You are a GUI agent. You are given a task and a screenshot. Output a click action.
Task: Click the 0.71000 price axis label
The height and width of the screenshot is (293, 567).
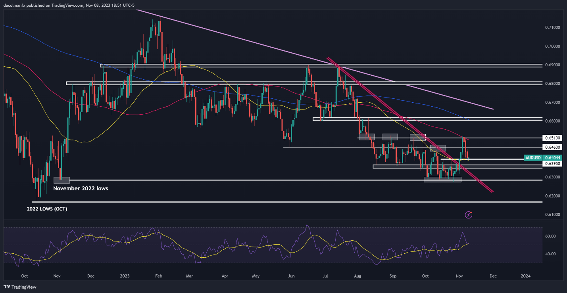click(x=552, y=27)
